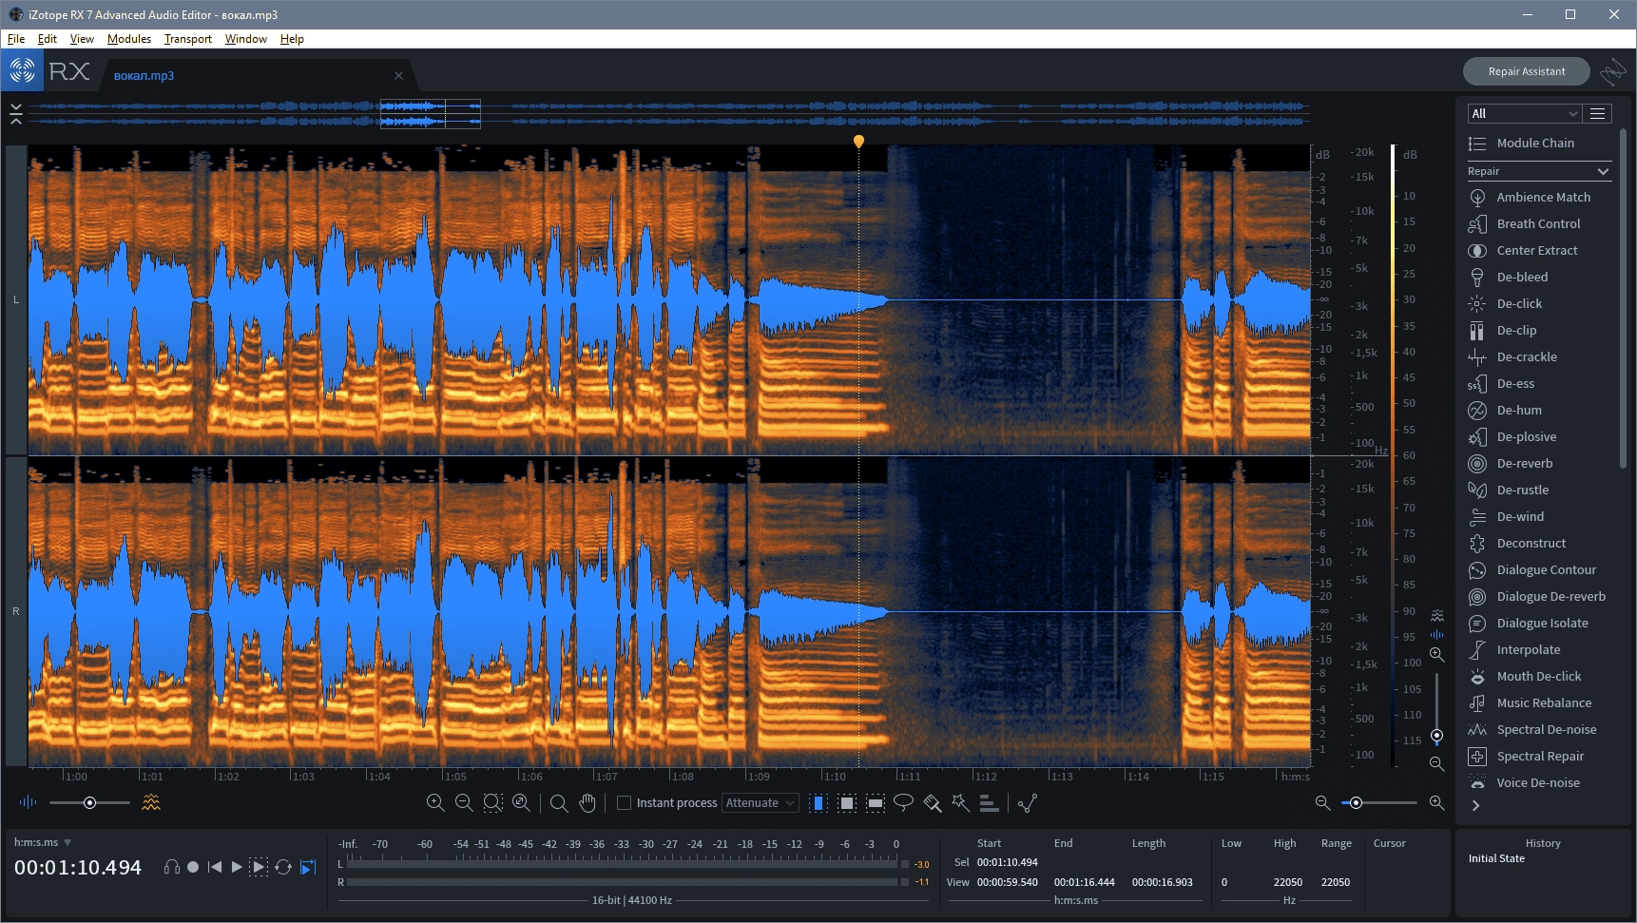Rewind to the beginning
The width and height of the screenshot is (1637, 923).
point(215,867)
